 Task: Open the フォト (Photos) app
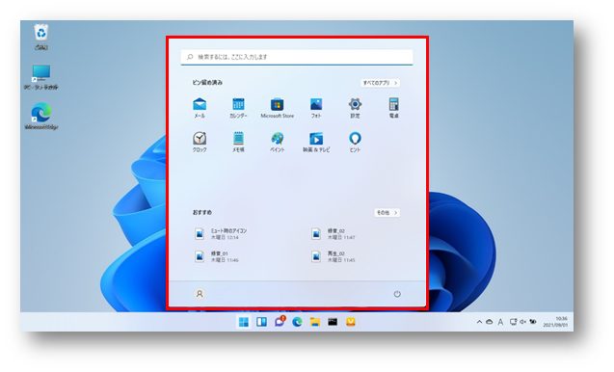pyautogui.click(x=316, y=108)
